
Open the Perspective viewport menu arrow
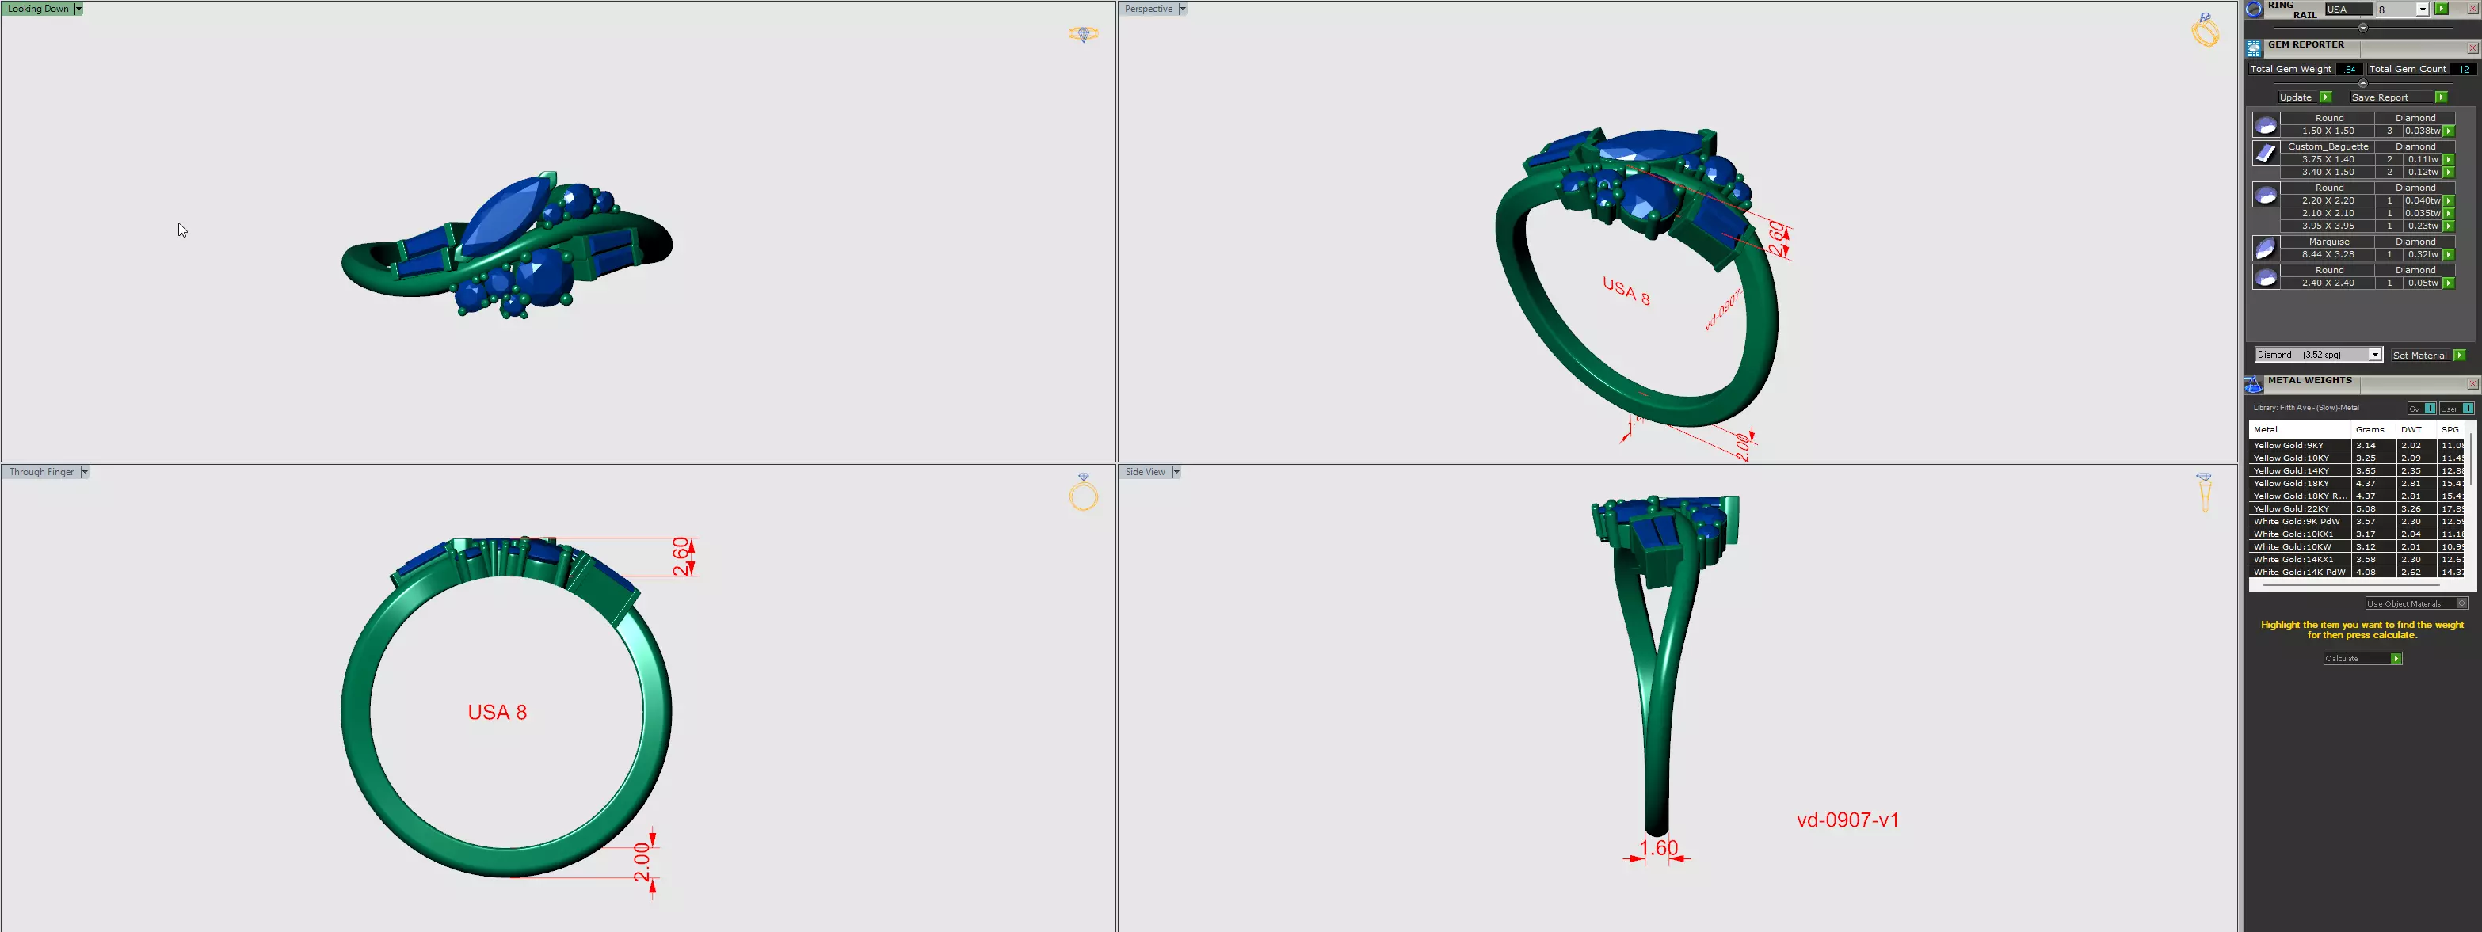(1182, 9)
